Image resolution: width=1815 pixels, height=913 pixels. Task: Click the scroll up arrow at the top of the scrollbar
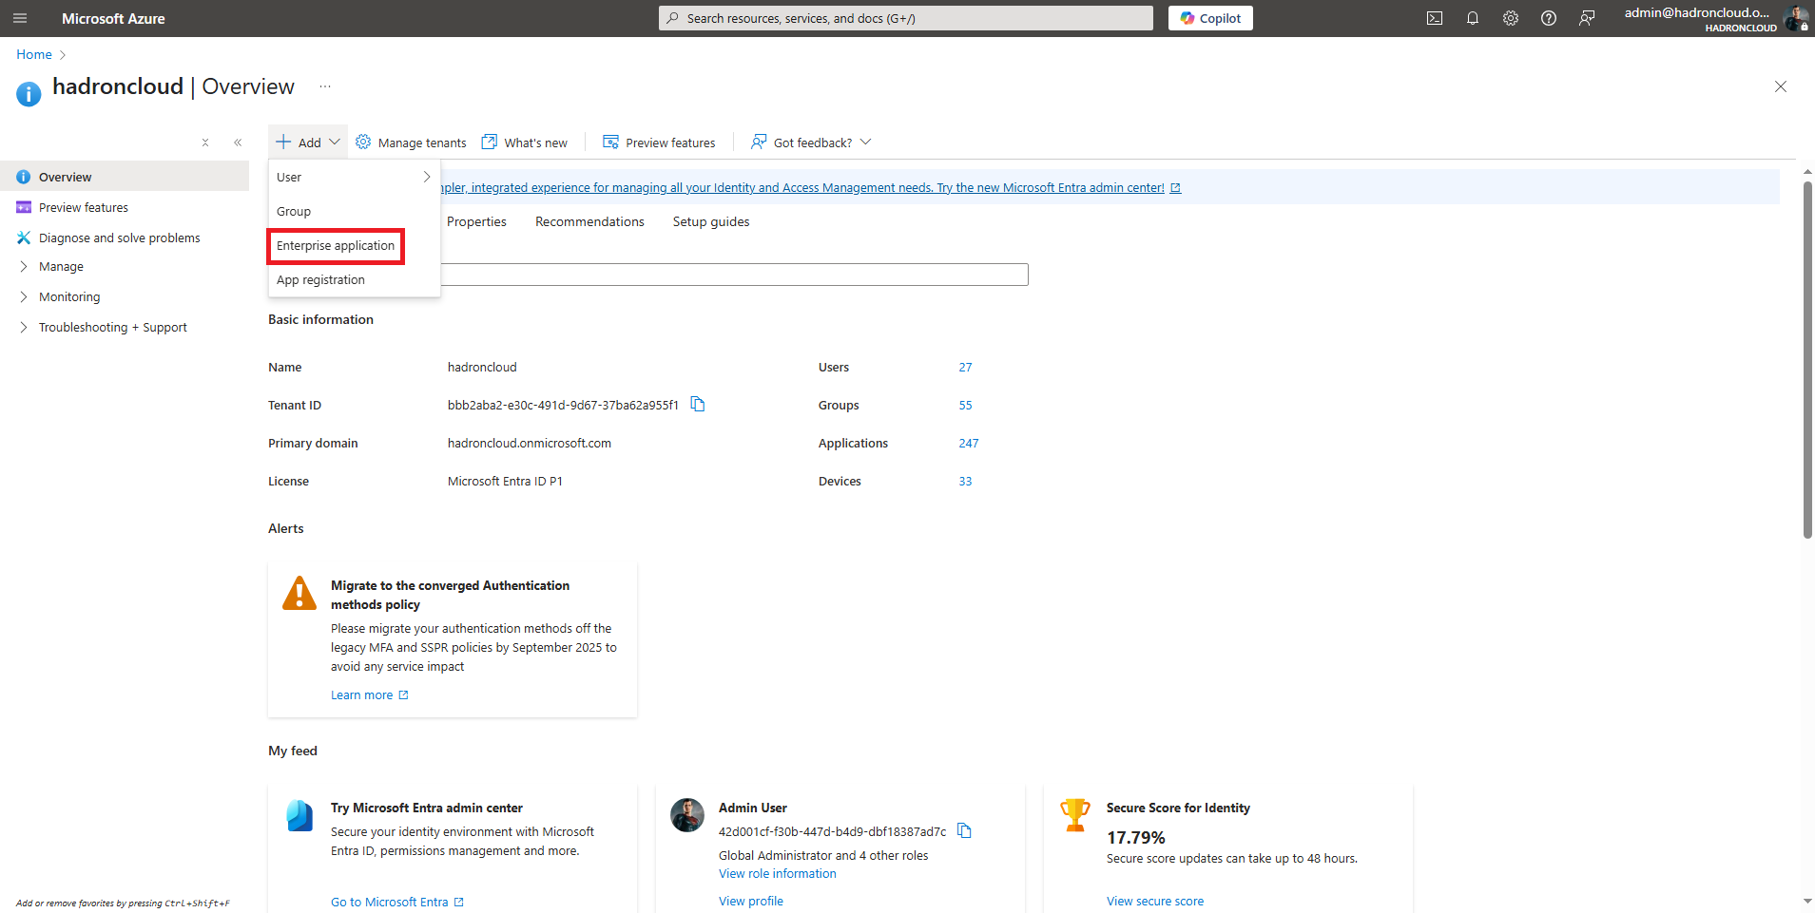point(1807,172)
